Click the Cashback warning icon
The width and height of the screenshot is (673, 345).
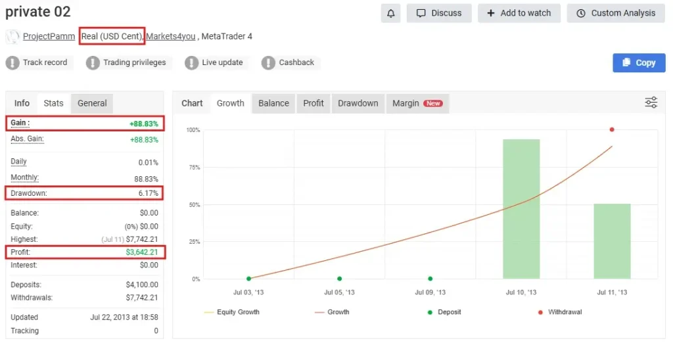tap(268, 63)
